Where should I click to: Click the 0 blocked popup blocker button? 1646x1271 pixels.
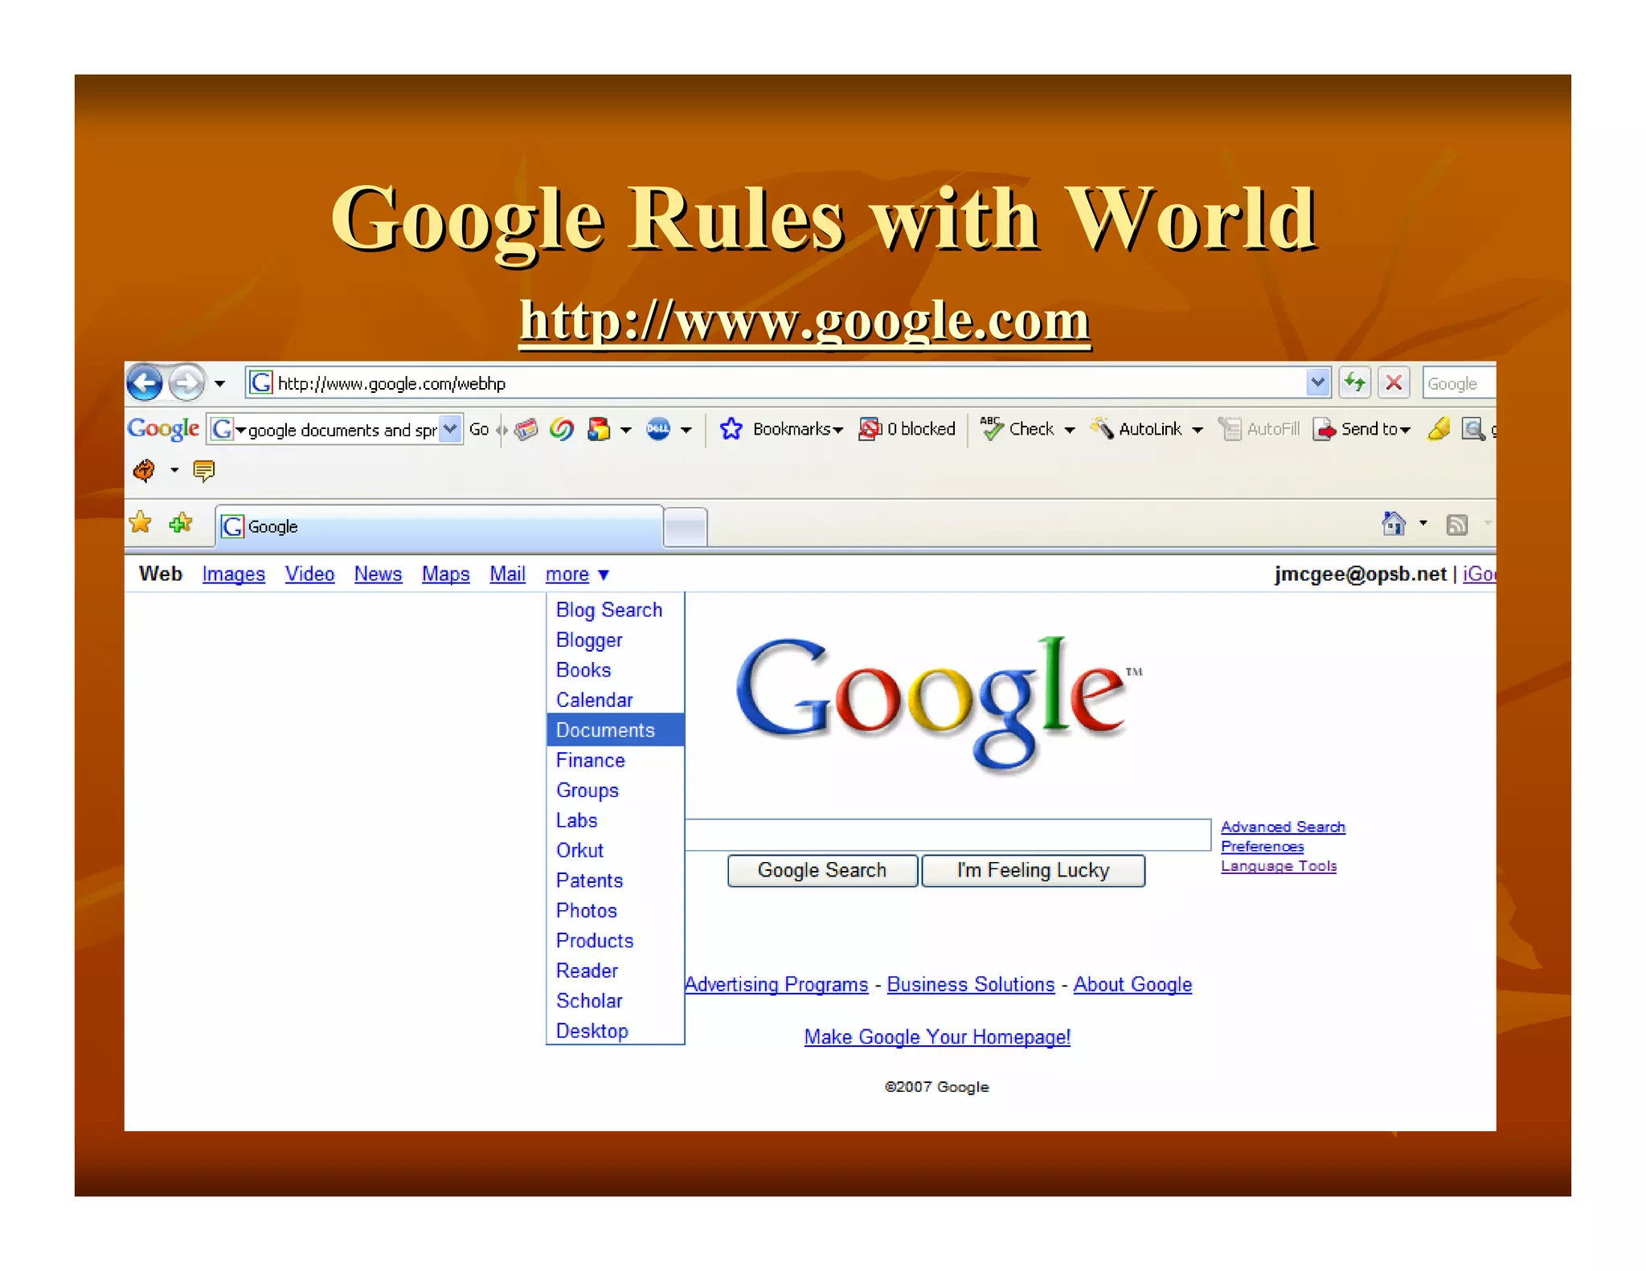[907, 429]
